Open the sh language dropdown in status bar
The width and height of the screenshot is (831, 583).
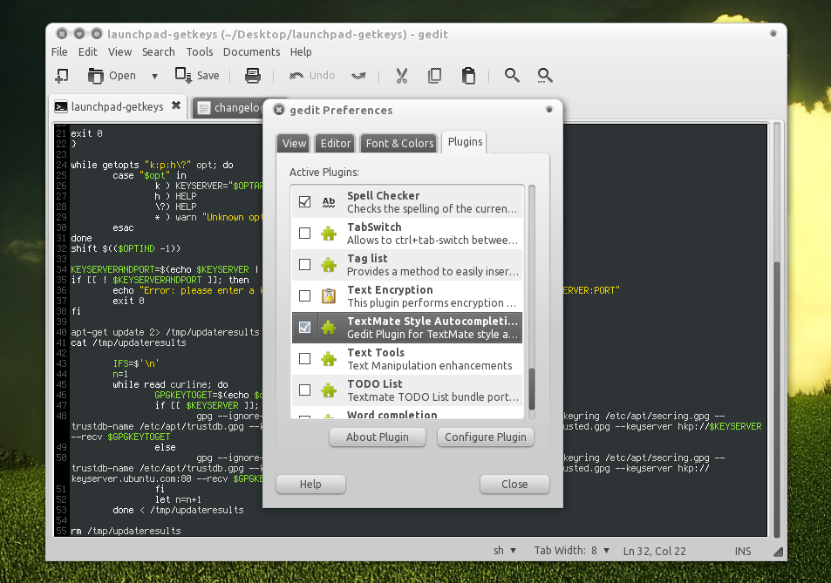[x=505, y=551]
